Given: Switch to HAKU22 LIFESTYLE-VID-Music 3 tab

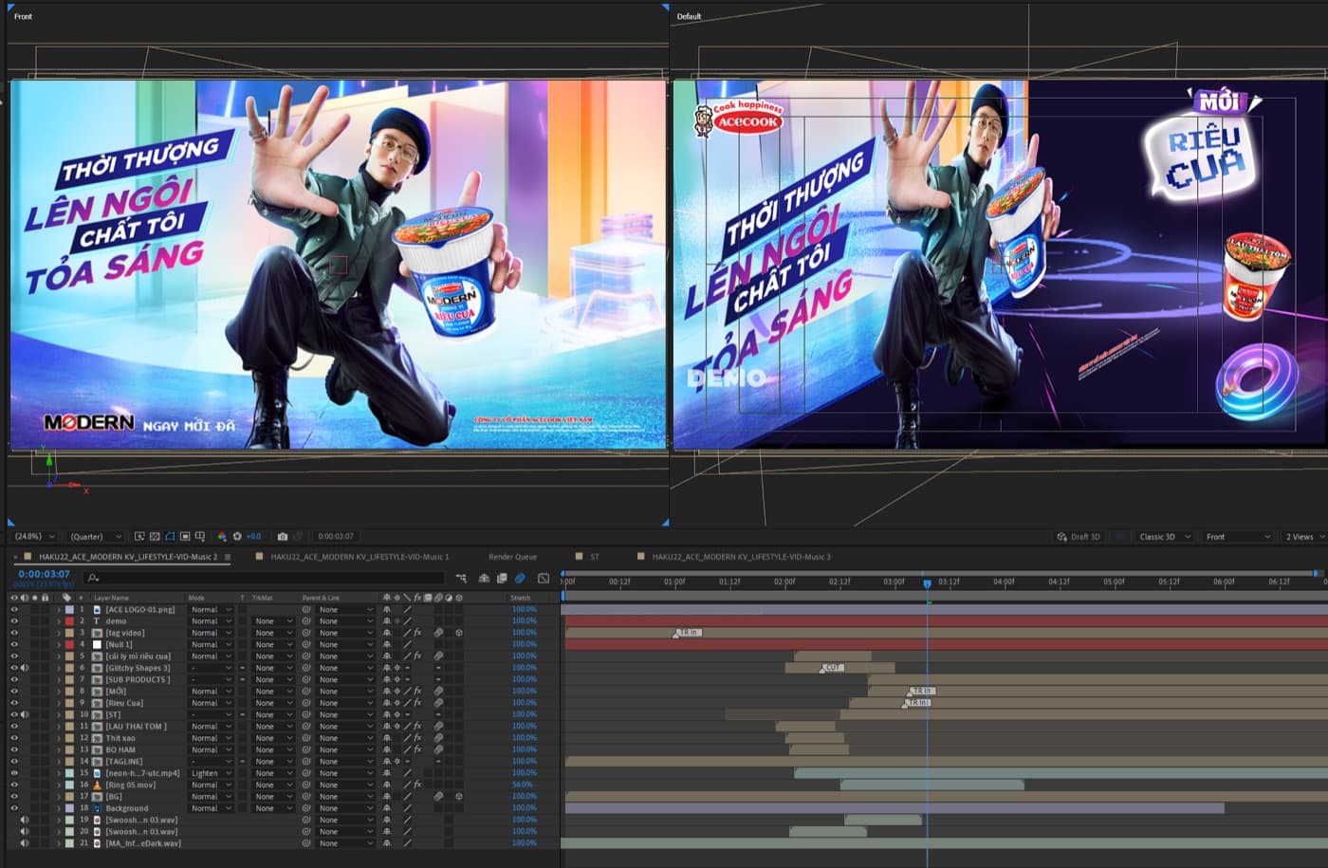Looking at the screenshot, I should 741,557.
